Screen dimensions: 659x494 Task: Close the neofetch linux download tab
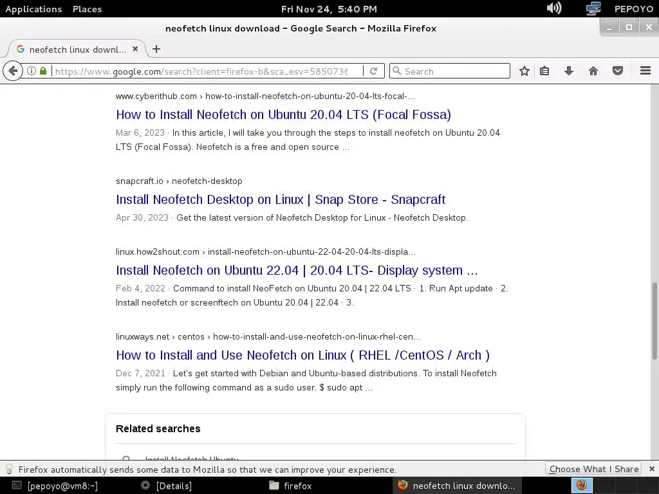135,49
